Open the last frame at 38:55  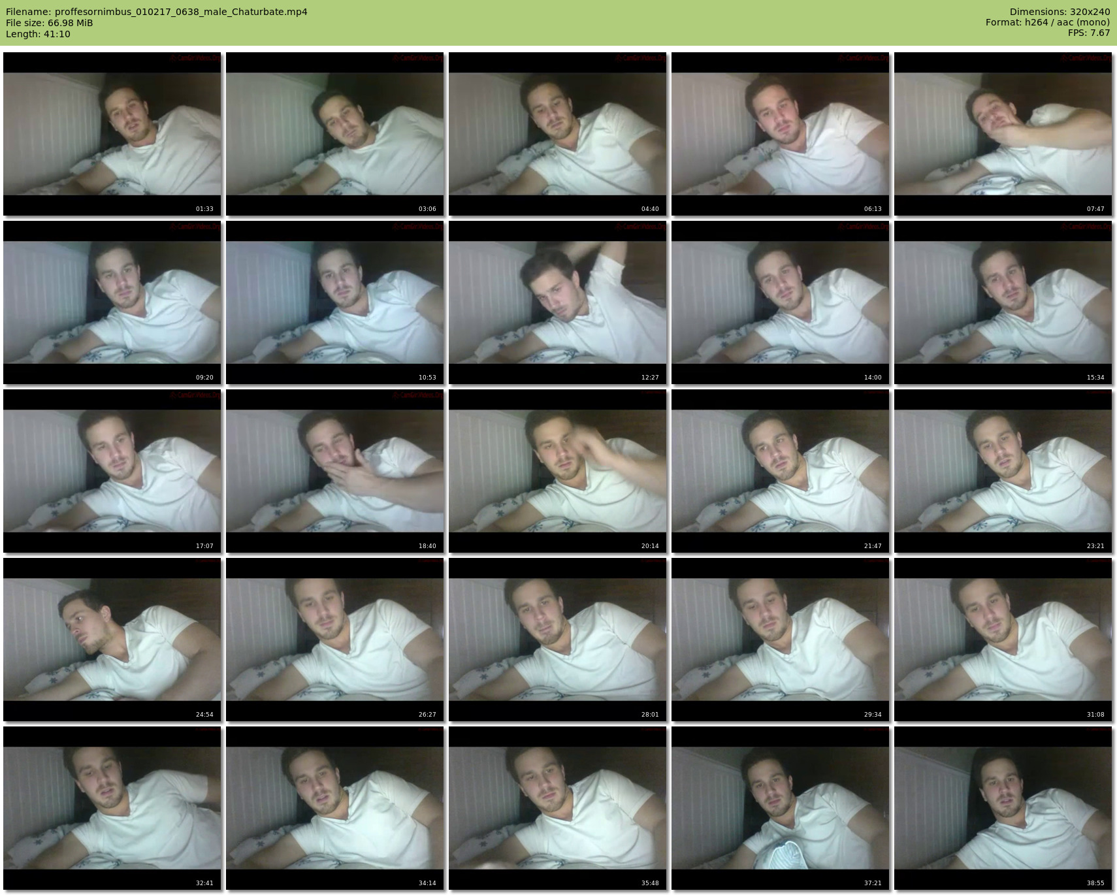click(x=1003, y=808)
